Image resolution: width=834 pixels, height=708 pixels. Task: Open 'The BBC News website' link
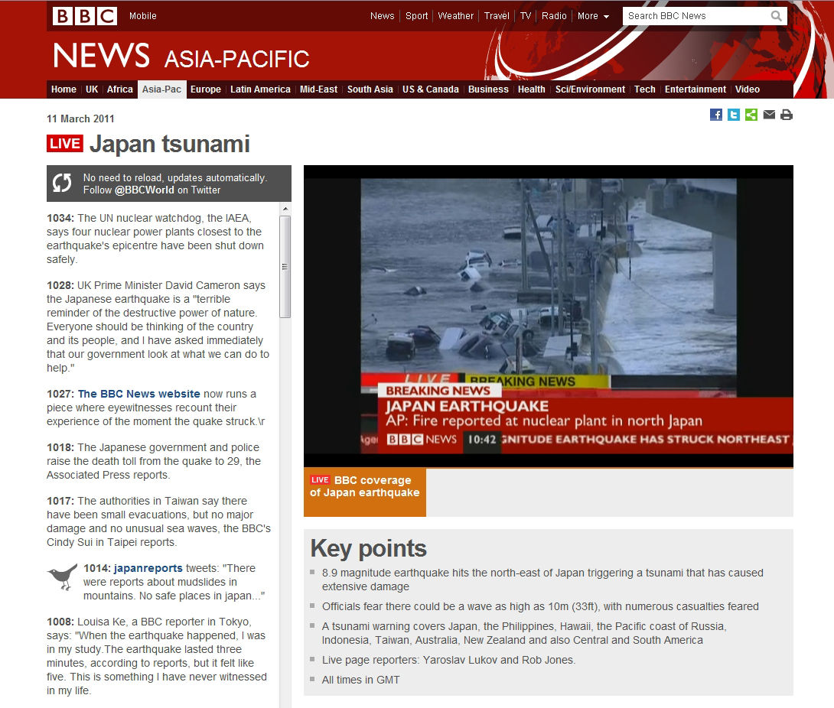tap(138, 394)
